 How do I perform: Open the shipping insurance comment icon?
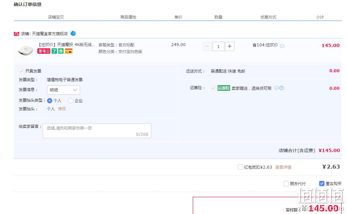(276, 88)
